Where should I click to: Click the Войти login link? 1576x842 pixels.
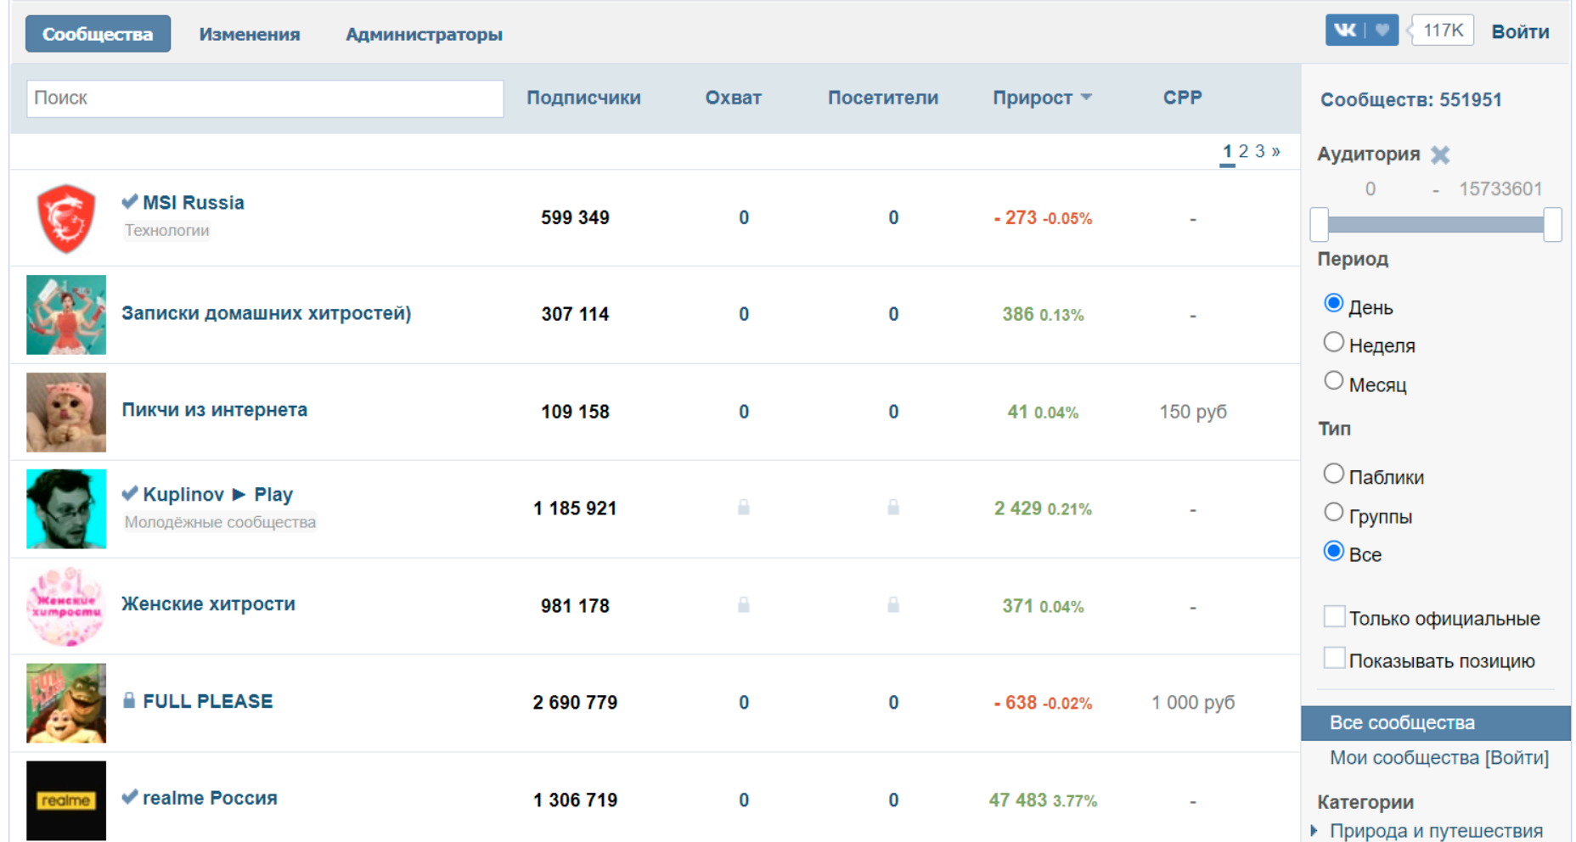pos(1520,31)
